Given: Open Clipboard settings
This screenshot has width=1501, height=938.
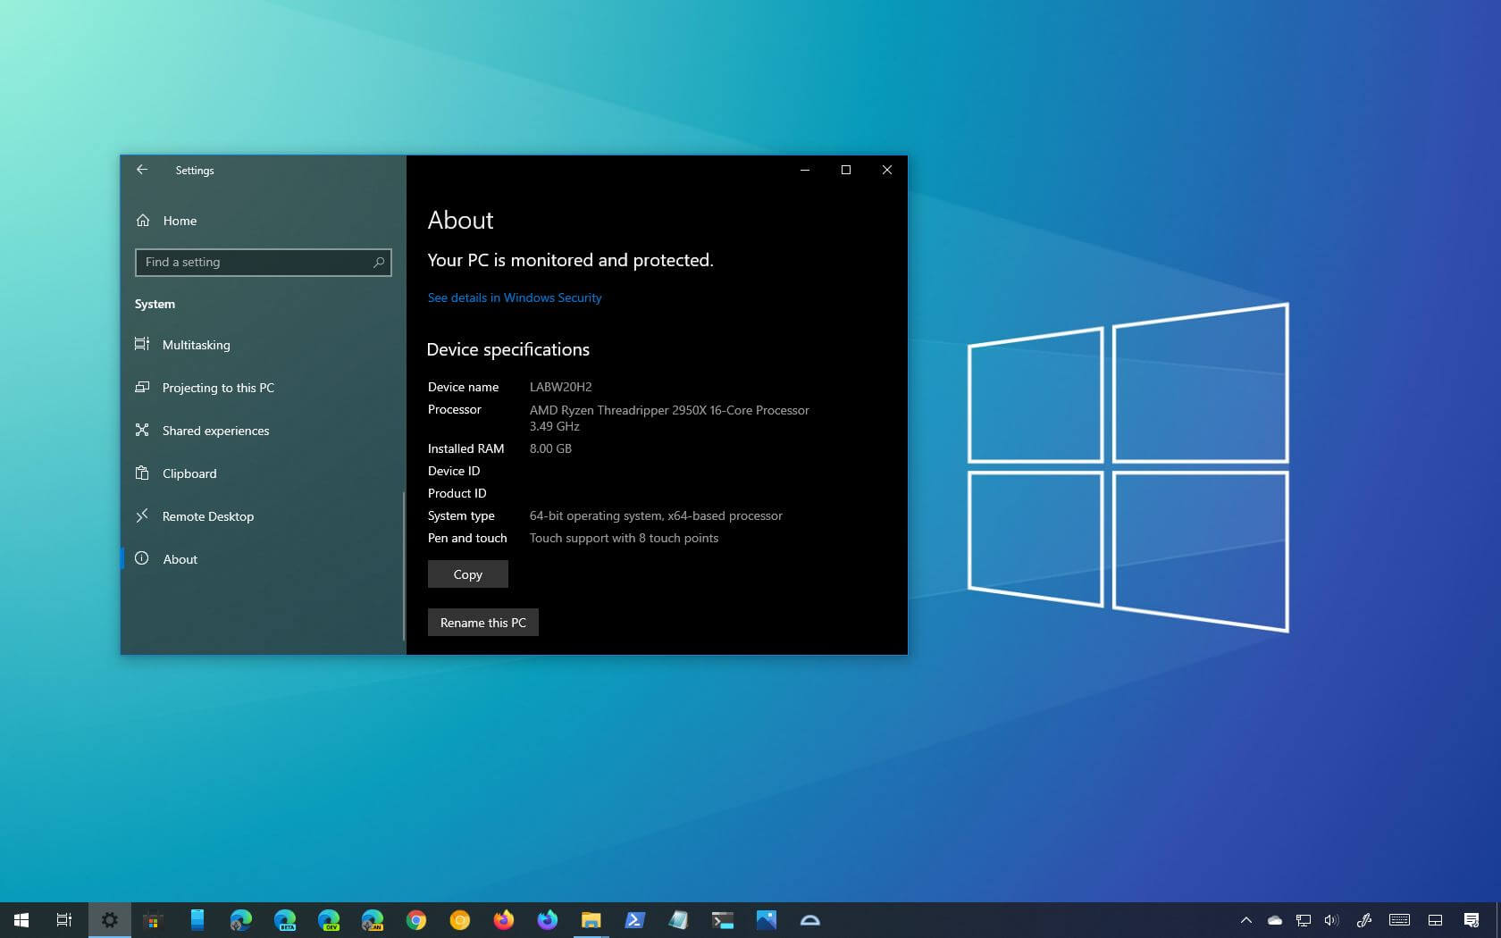Looking at the screenshot, I should (x=189, y=473).
